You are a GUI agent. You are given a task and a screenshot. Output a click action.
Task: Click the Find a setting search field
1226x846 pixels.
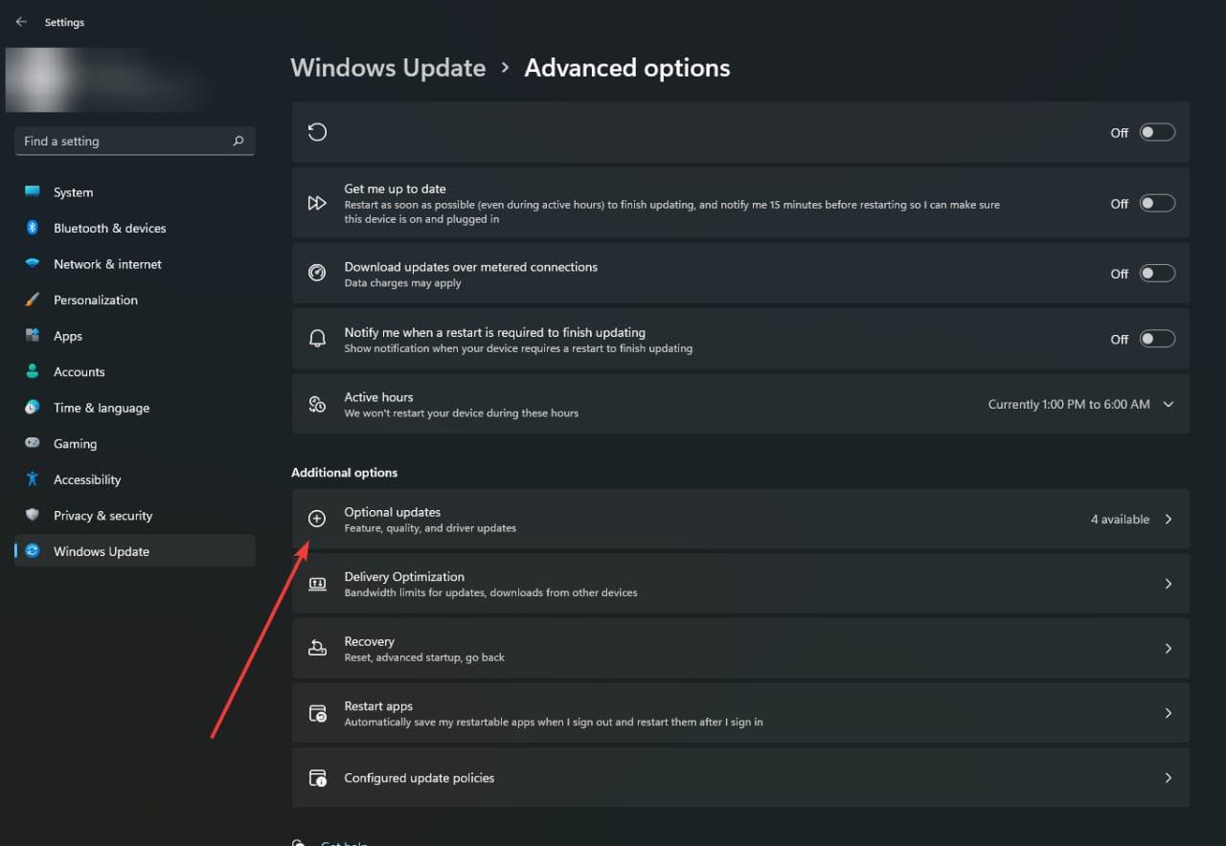click(x=134, y=141)
